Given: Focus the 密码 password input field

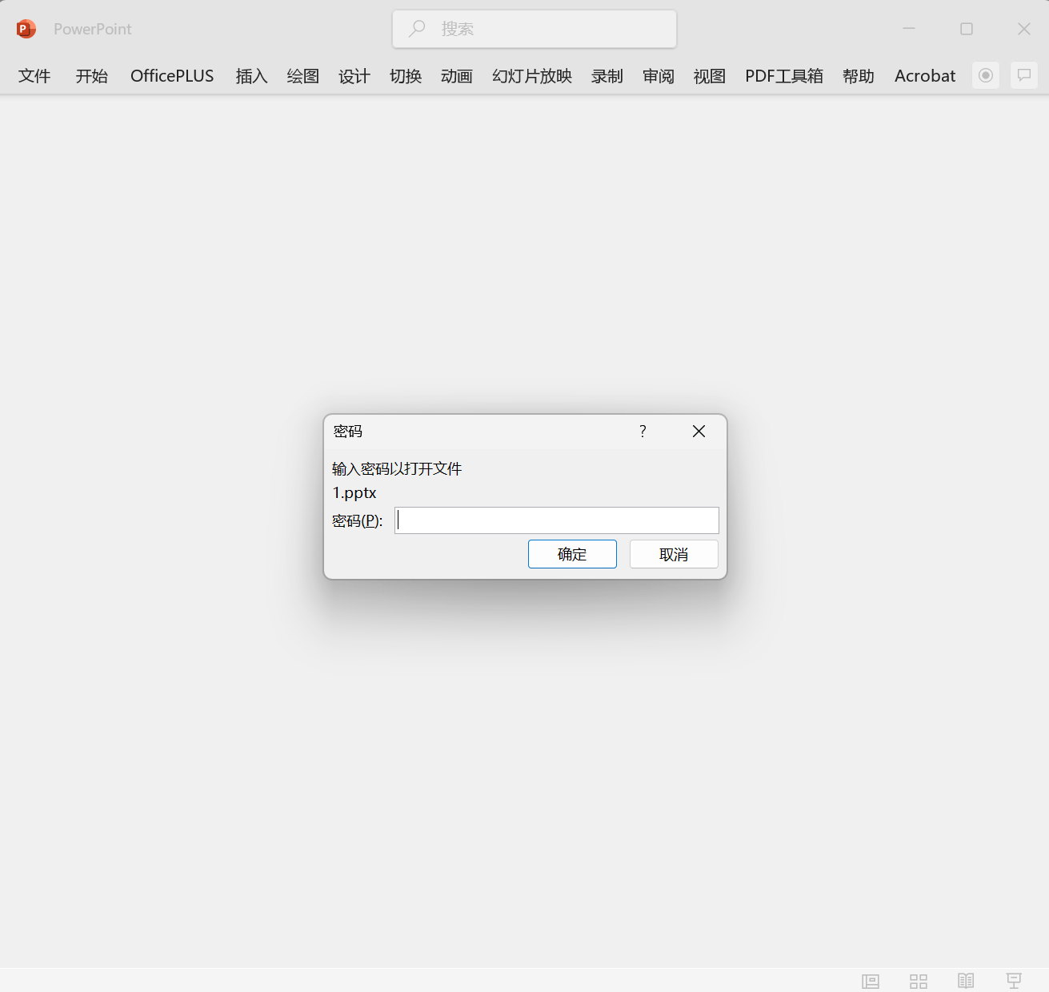Looking at the screenshot, I should pyautogui.click(x=557, y=520).
